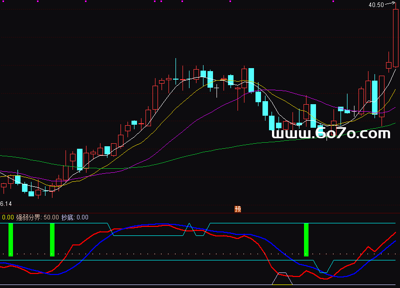
Task: Click the cyan triangle peak in indicator panel
Action: click(189, 224)
